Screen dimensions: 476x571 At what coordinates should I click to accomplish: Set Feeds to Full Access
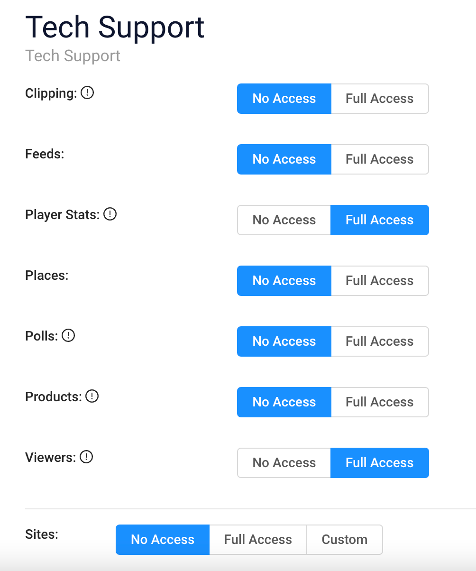[380, 159]
